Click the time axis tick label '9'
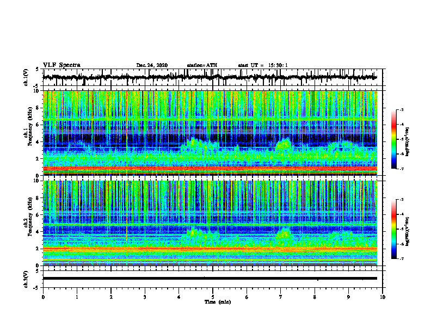 point(348,297)
